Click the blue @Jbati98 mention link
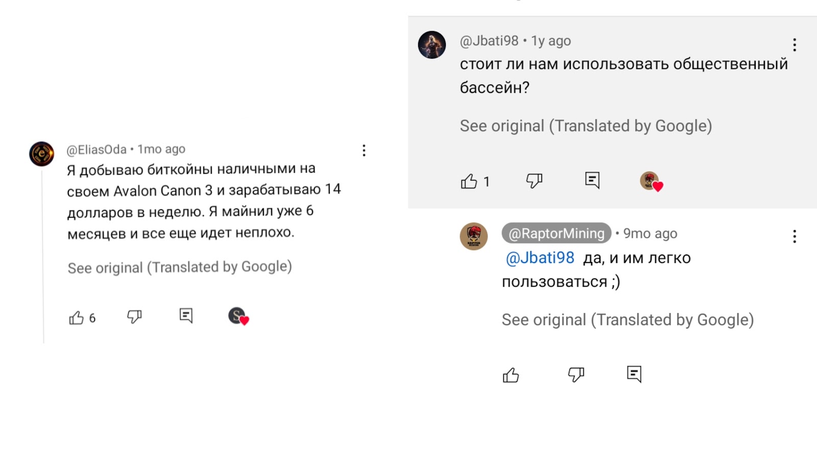This screenshot has width=817, height=459. 540,258
